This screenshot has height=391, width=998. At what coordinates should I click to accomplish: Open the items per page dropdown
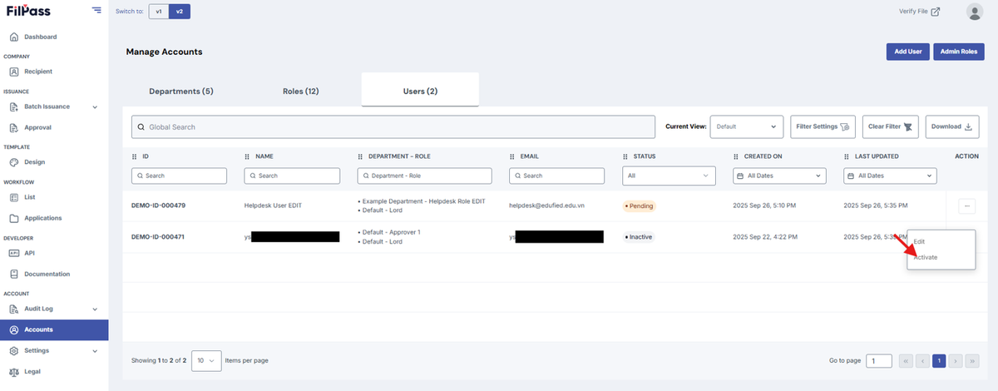(x=206, y=360)
